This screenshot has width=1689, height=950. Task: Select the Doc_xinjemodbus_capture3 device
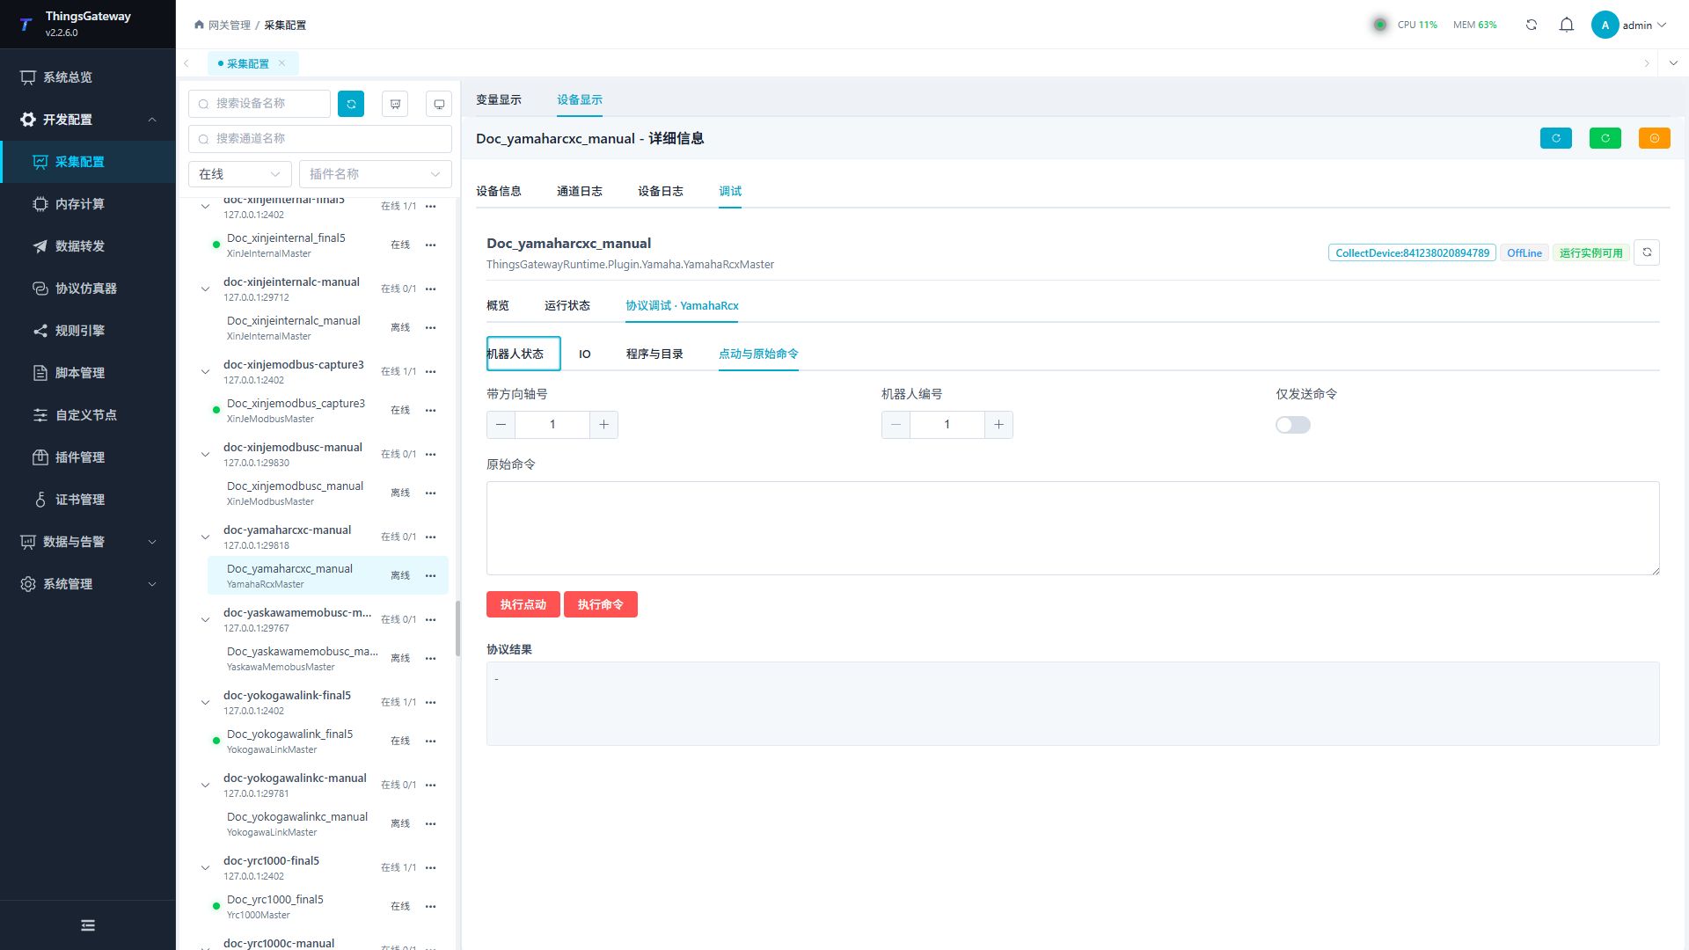tap(328, 410)
